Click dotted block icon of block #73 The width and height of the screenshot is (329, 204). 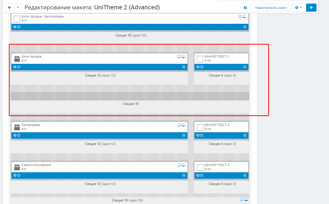click(x=17, y=19)
